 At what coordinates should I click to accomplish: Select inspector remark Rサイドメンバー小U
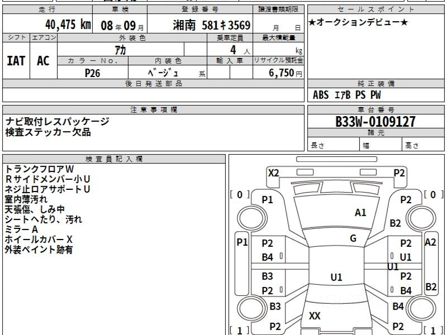(48, 179)
